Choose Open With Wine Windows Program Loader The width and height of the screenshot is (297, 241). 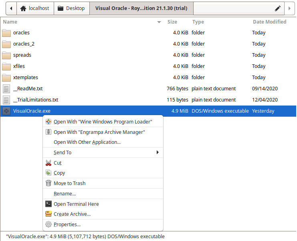pos(103,121)
